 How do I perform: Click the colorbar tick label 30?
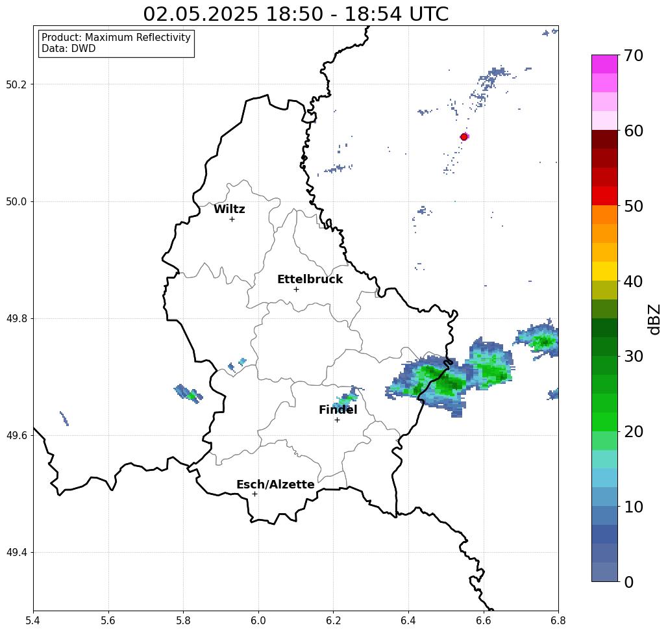tap(634, 357)
